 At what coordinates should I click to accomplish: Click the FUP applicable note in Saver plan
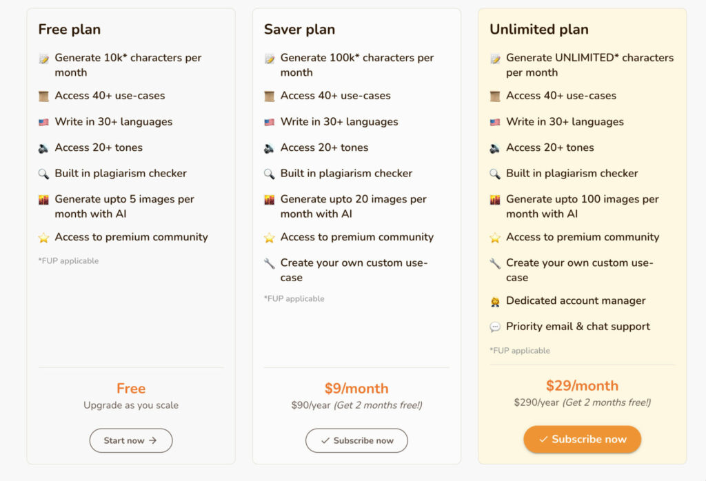coord(294,299)
